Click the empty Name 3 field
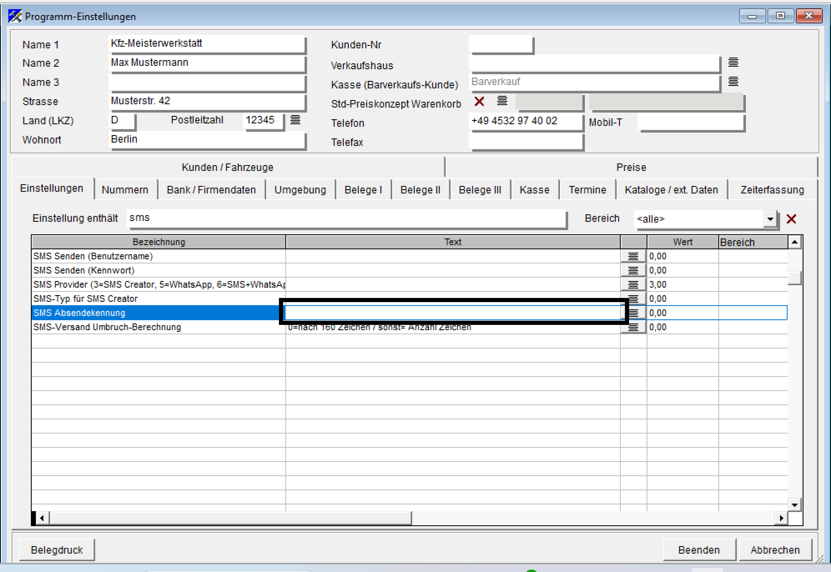Viewport: 831px width, 572px height. [207, 83]
